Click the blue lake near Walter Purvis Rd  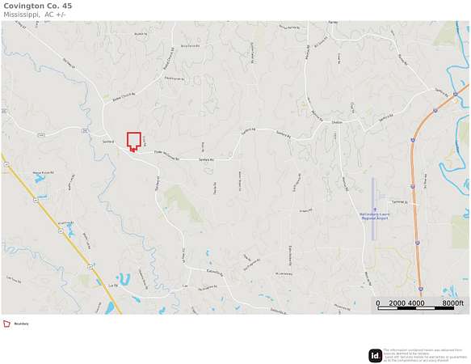pyautogui.click(x=40, y=180)
